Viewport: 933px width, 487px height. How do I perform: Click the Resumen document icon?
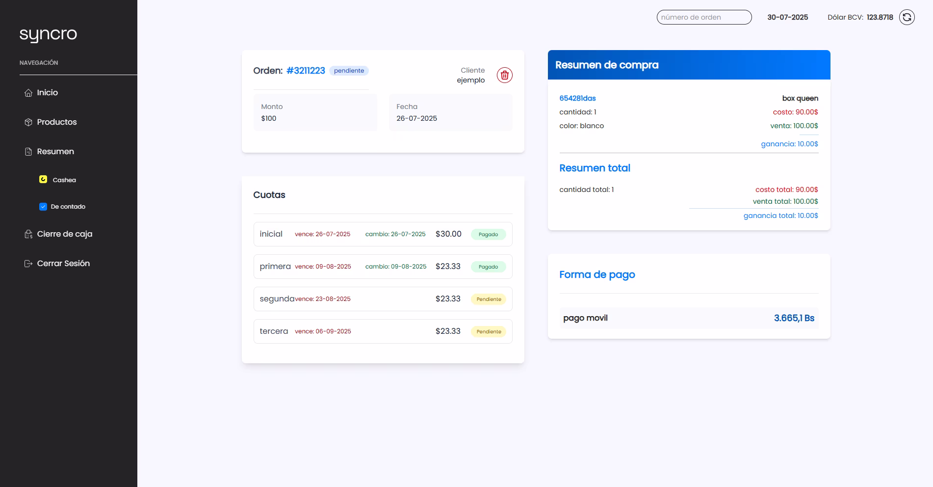coord(28,152)
